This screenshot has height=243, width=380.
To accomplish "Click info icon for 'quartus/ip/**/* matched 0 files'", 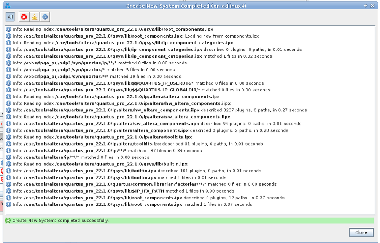I will click(9, 63).
